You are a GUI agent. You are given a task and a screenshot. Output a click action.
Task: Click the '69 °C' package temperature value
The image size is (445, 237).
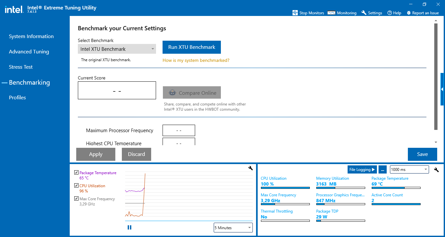pos(377,184)
